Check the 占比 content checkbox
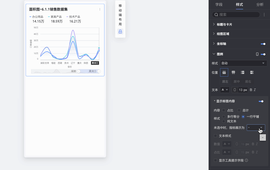This screenshot has height=170, width=270. 224,110
